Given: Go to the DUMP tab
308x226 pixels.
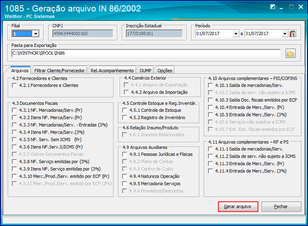Looking at the screenshot, I should click(145, 71).
